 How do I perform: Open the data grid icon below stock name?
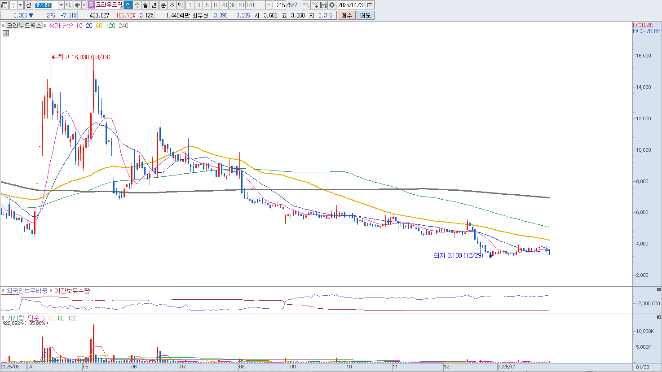6,33
